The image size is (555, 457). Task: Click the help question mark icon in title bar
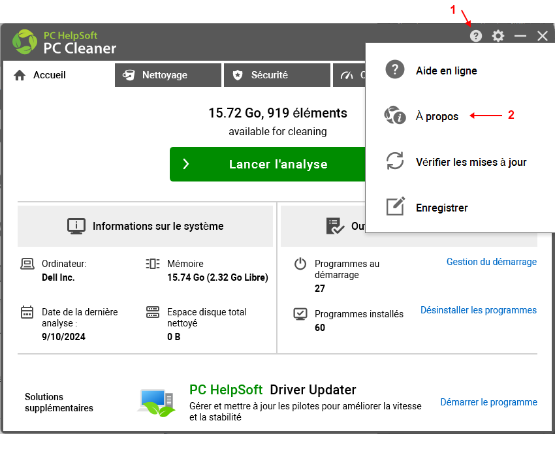476,36
